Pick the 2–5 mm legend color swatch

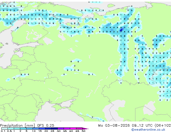(x=23, y=128)
